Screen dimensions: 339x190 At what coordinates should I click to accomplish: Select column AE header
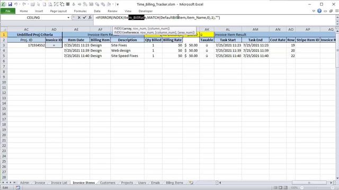click(x=76, y=30)
